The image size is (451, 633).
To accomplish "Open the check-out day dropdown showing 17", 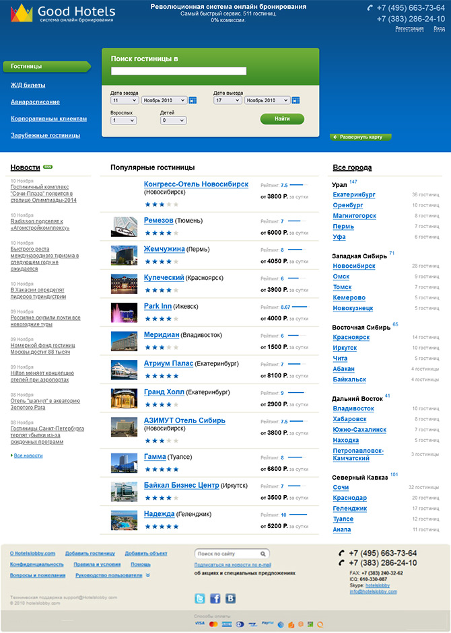I will (228, 100).
